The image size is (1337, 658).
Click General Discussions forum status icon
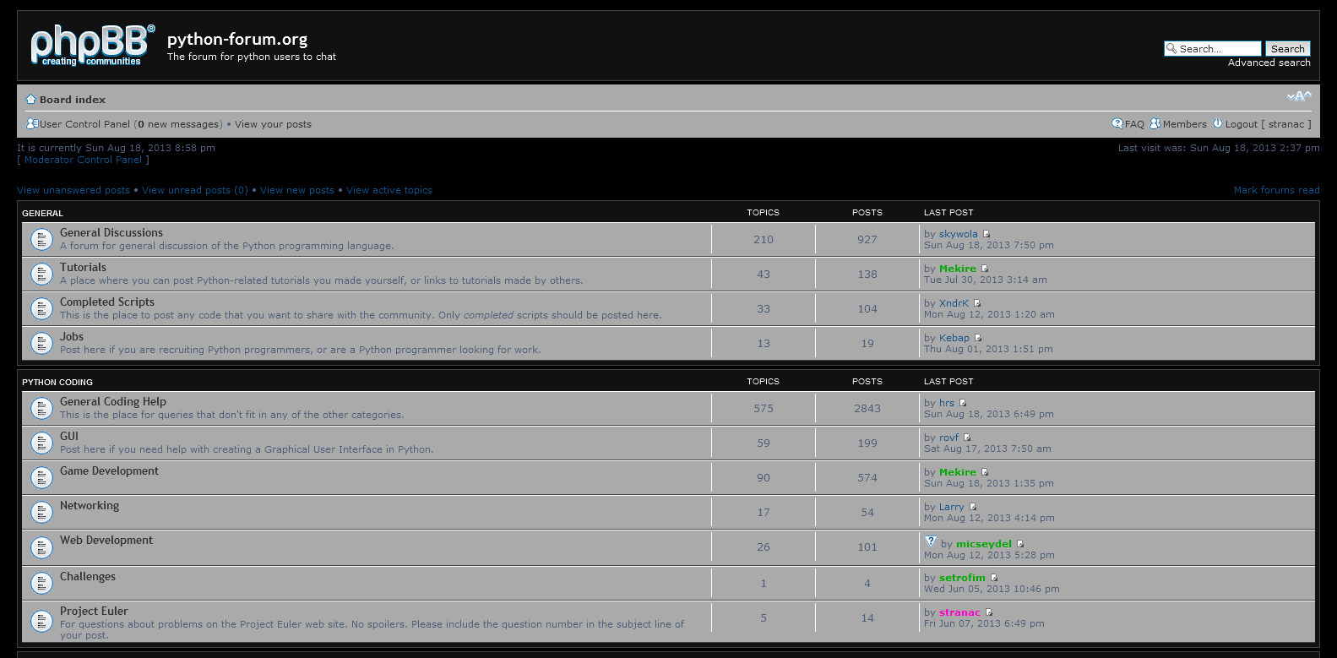point(41,240)
